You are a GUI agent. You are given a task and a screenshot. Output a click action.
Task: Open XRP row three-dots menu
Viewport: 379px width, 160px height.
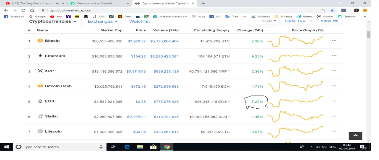pyautogui.click(x=334, y=71)
